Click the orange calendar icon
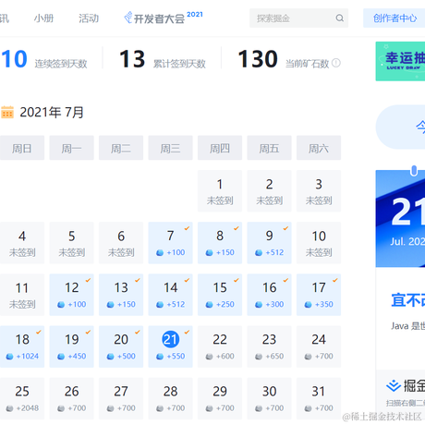This screenshot has height=425, width=425. (x=7, y=112)
